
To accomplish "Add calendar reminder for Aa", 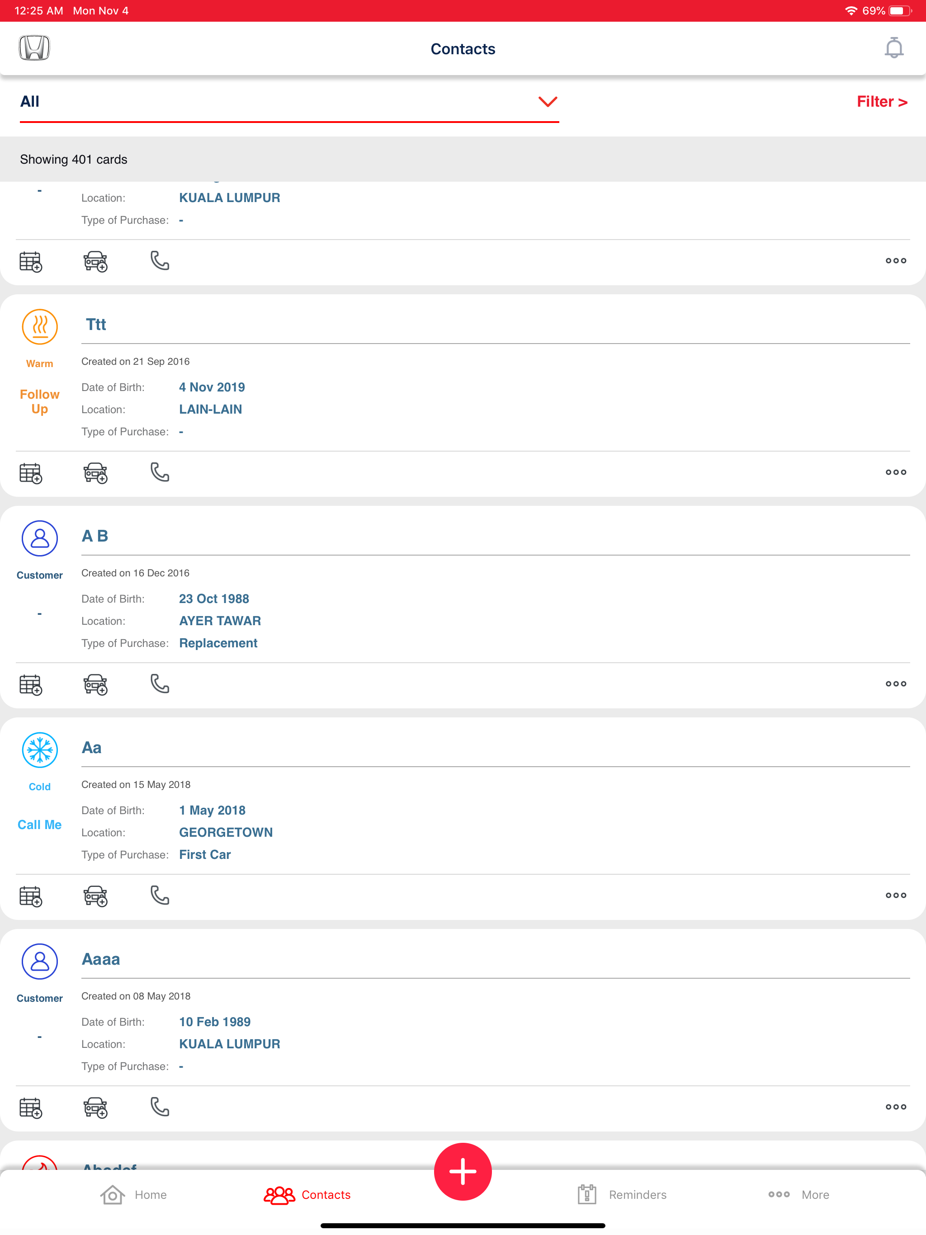I will point(31,896).
